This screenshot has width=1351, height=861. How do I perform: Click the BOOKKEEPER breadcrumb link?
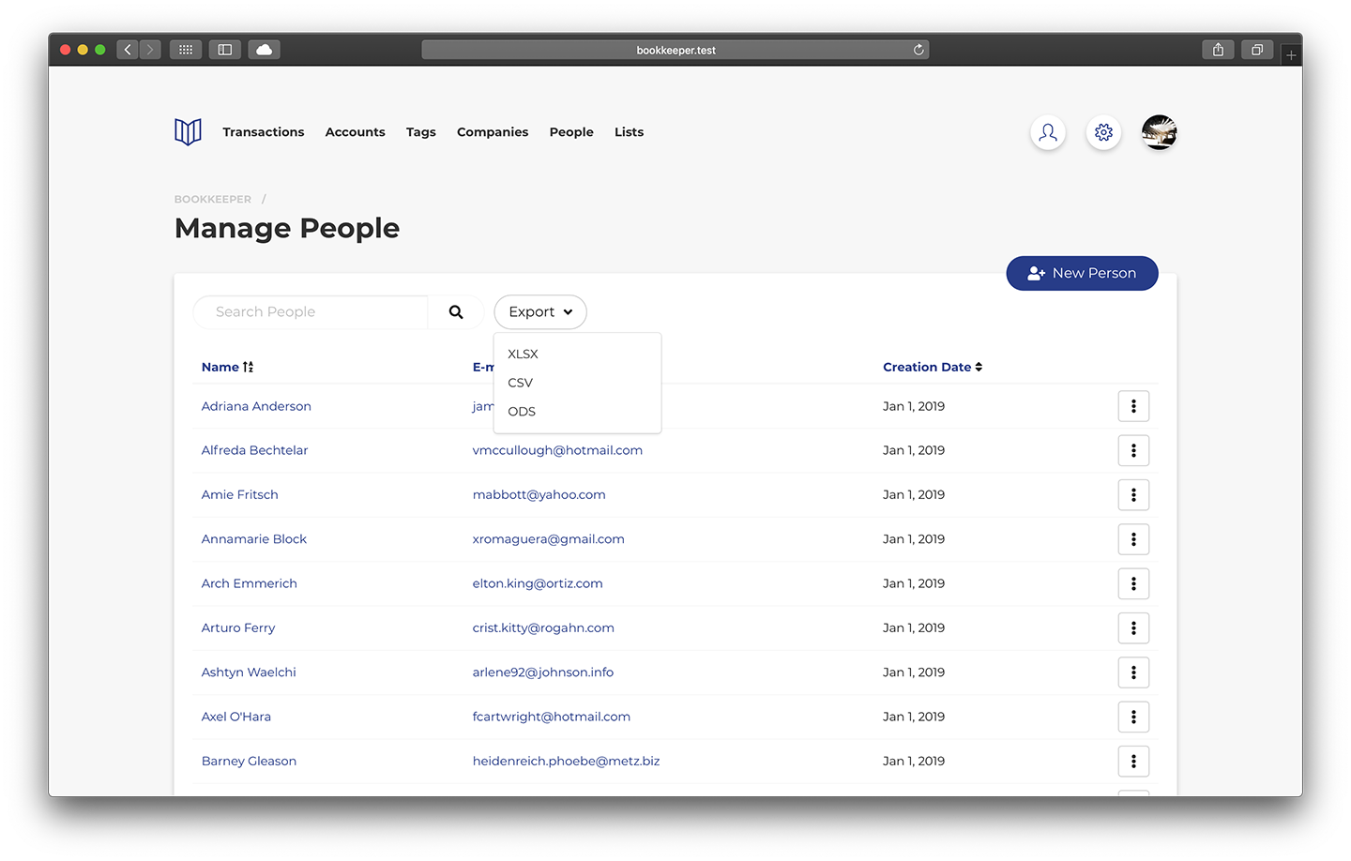click(x=213, y=199)
